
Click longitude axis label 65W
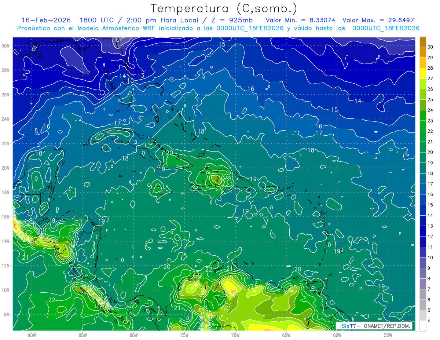tap(286, 336)
